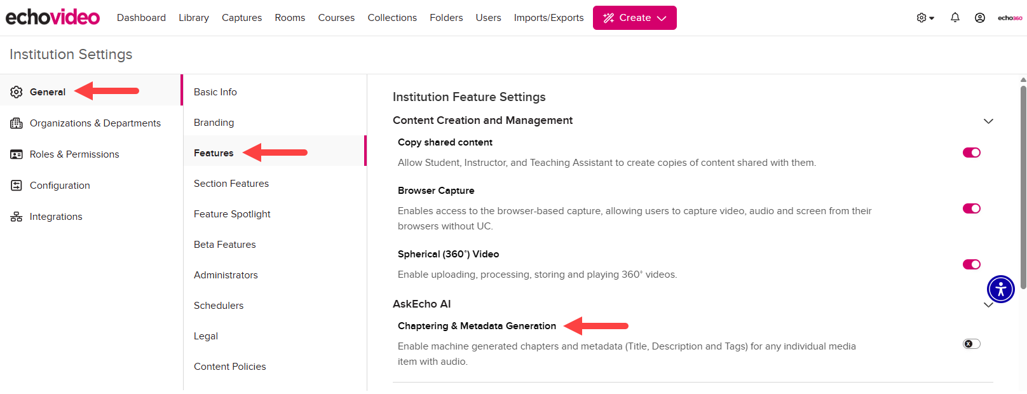This screenshot has width=1027, height=394.
Task: Open the accessibility widget icon
Action: pyautogui.click(x=1000, y=289)
